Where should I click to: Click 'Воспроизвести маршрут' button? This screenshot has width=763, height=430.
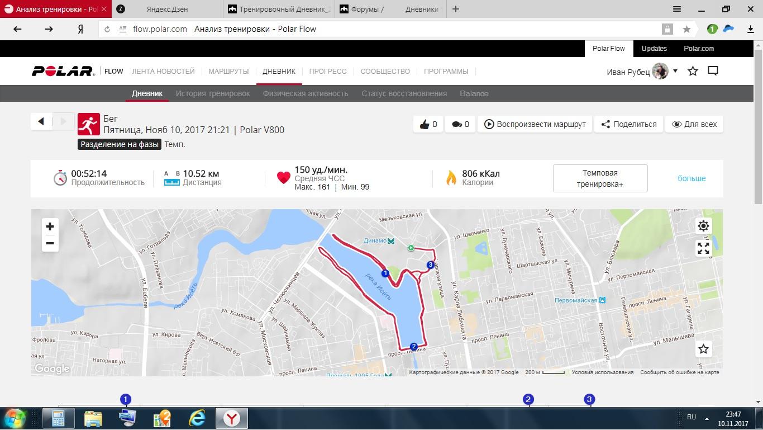(x=535, y=124)
